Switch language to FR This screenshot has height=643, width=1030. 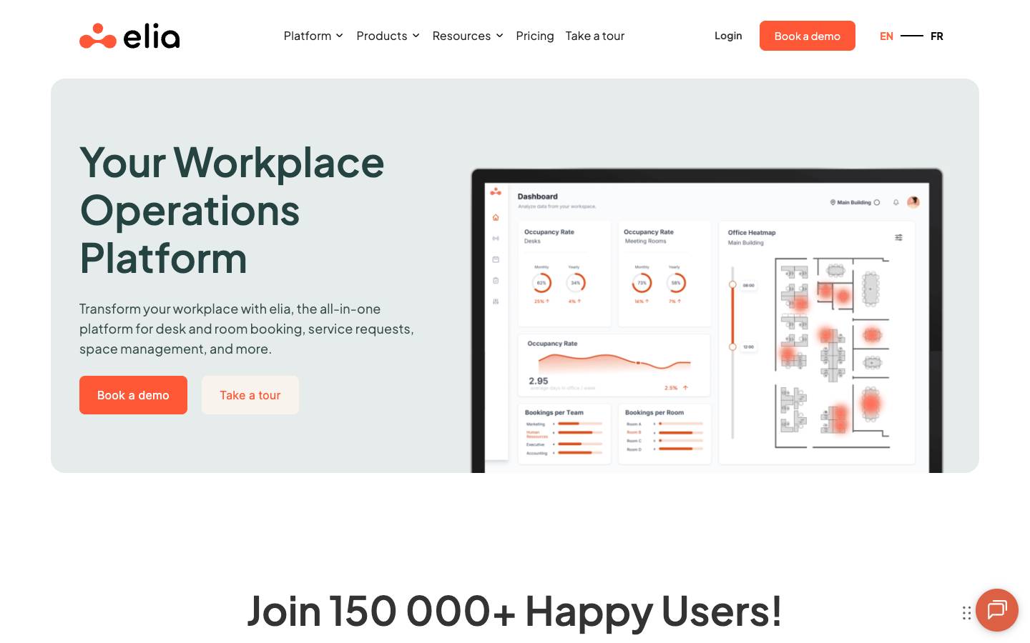tap(937, 36)
